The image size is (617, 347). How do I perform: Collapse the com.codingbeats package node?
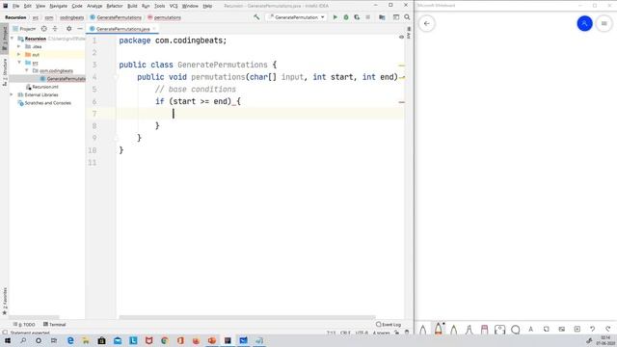27,70
